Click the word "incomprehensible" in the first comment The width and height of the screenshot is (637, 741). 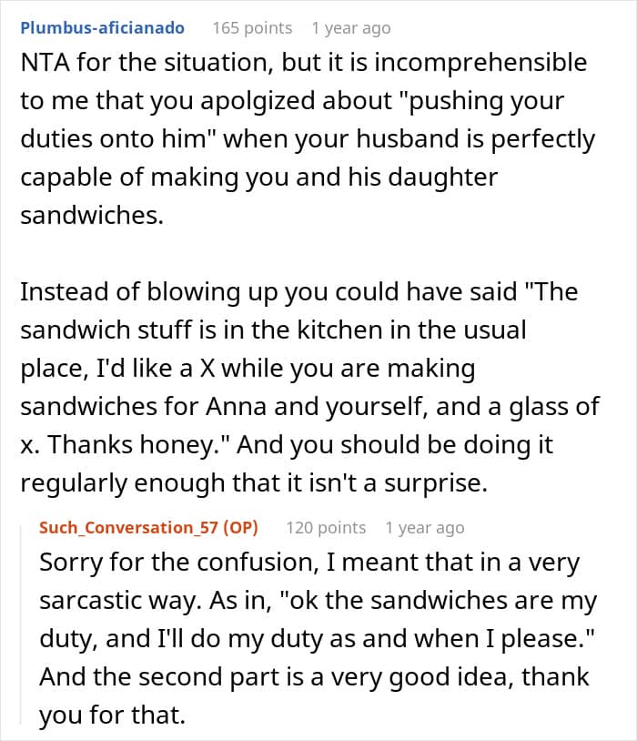(x=480, y=63)
